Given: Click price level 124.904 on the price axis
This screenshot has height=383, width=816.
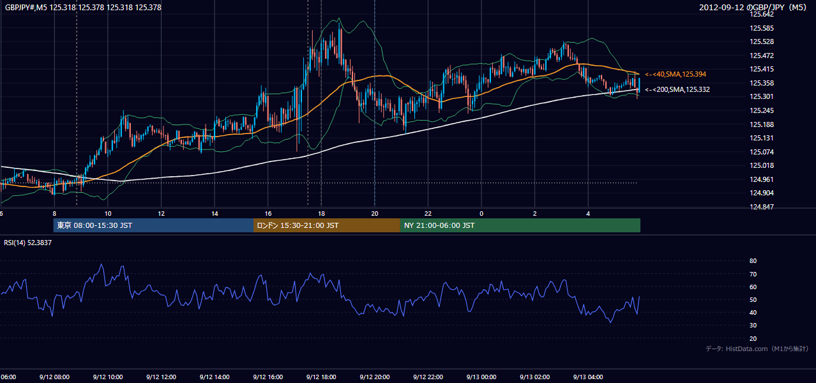Looking at the screenshot, I should point(761,193).
